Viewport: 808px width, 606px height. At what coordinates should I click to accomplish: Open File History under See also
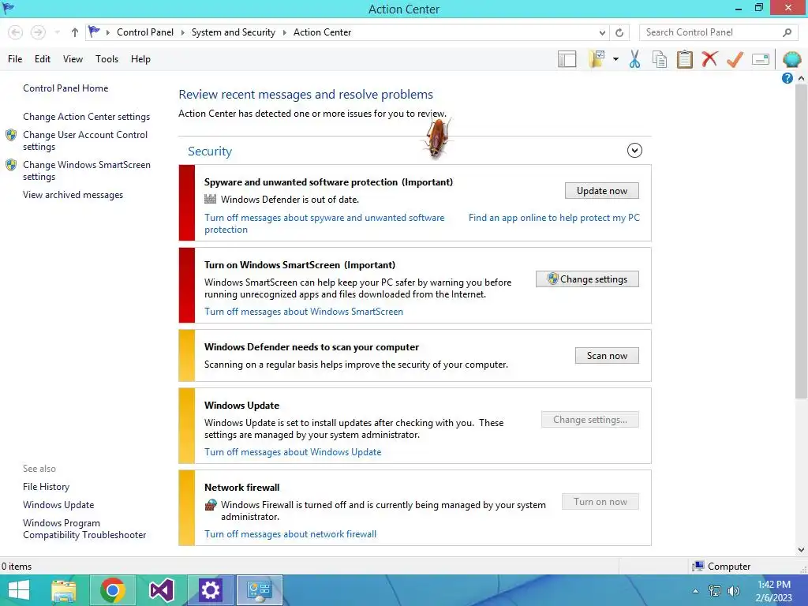46,486
